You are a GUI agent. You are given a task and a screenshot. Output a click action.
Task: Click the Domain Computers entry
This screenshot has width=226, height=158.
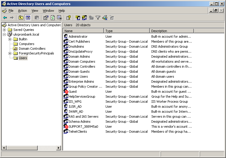tap(82, 61)
